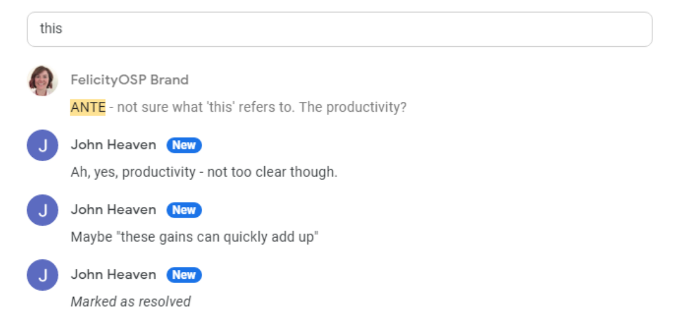Click "The productivity?" in Felicity's comment

click(353, 107)
